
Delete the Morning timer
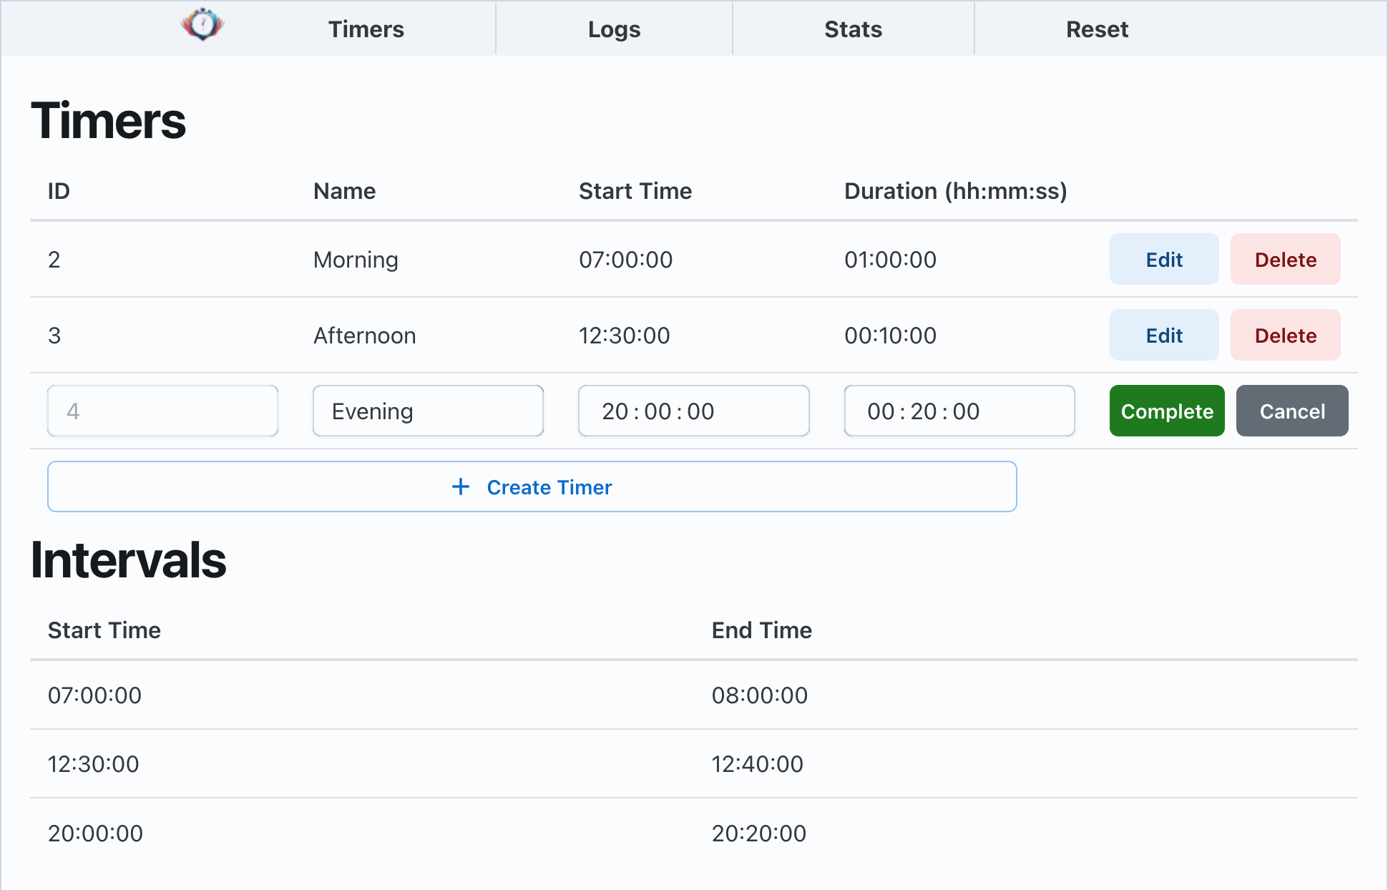coord(1285,260)
